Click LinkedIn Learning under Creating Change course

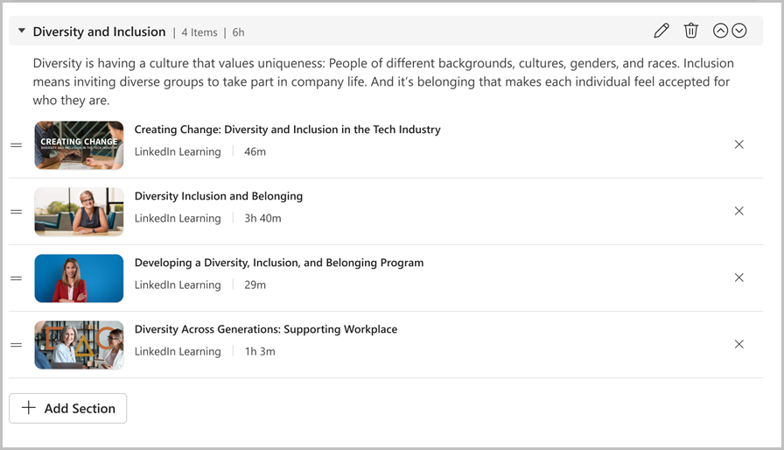[178, 151]
